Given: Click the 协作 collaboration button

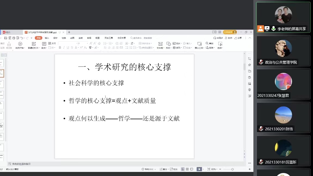Looking at the screenshot, I should pyautogui.click(x=229, y=38).
